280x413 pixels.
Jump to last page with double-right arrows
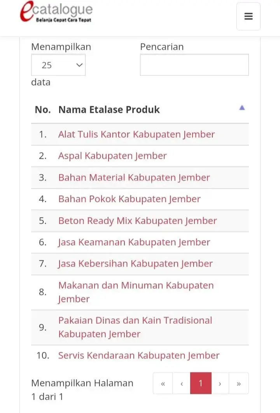(x=239, y=383)
